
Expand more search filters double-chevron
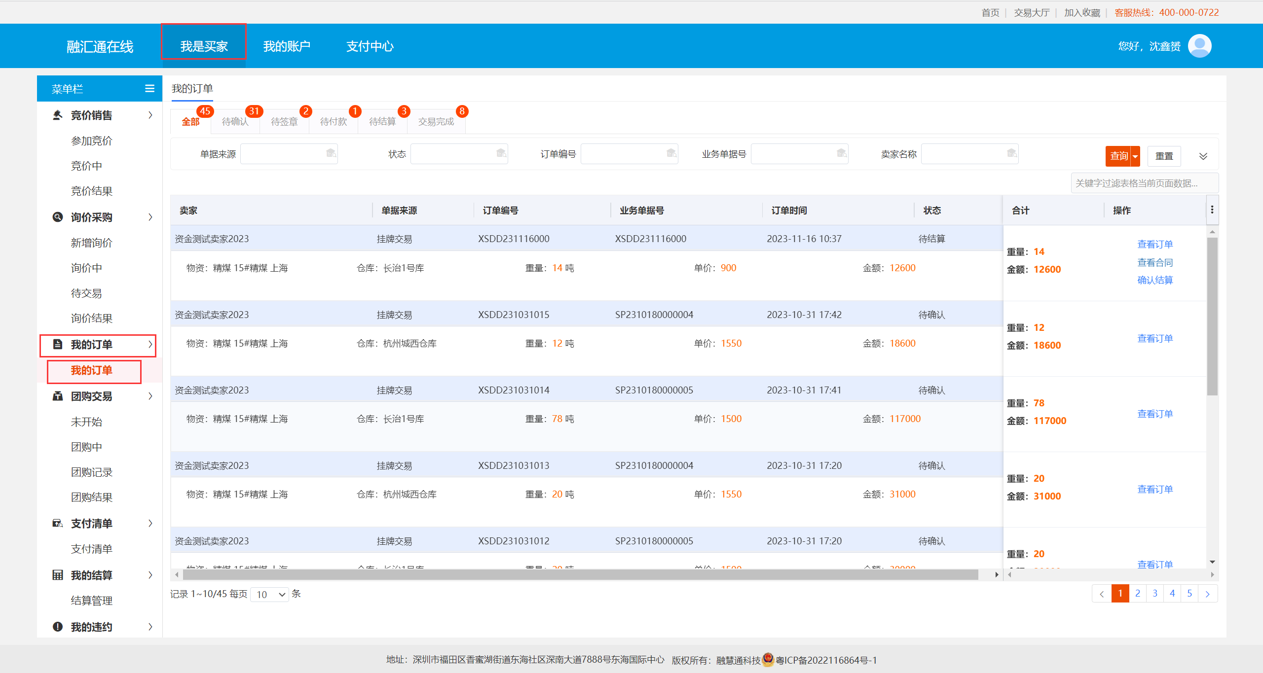pos(1203,156)
